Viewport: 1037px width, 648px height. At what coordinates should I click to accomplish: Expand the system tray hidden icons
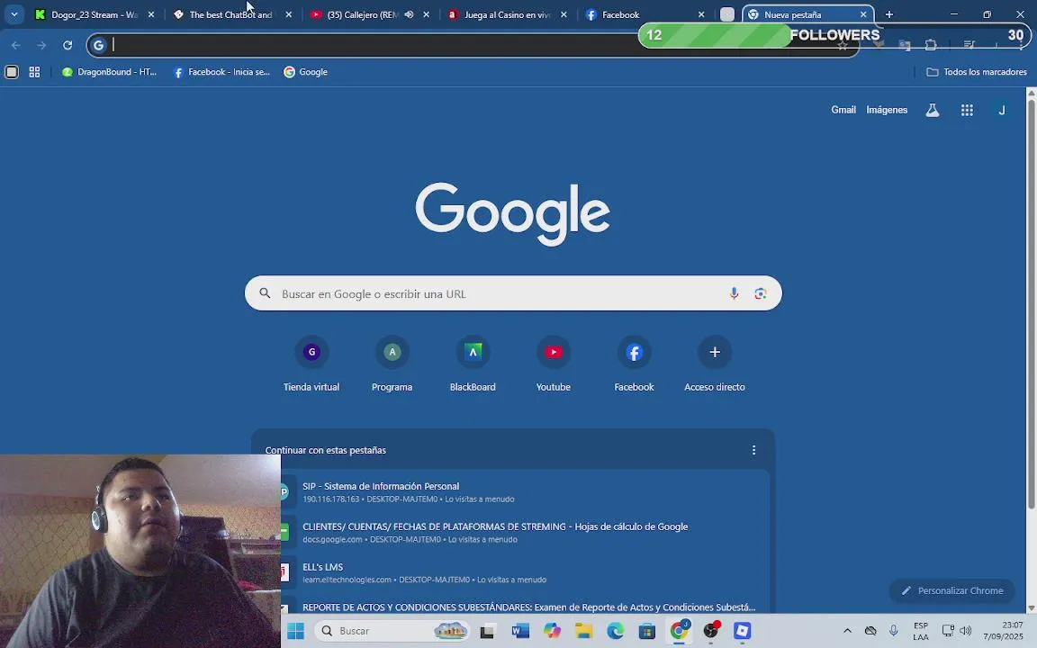[847, 631]
